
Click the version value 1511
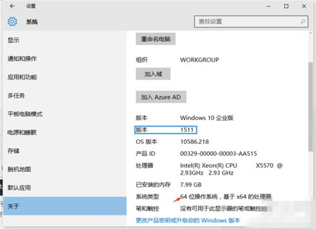point(187,130)
